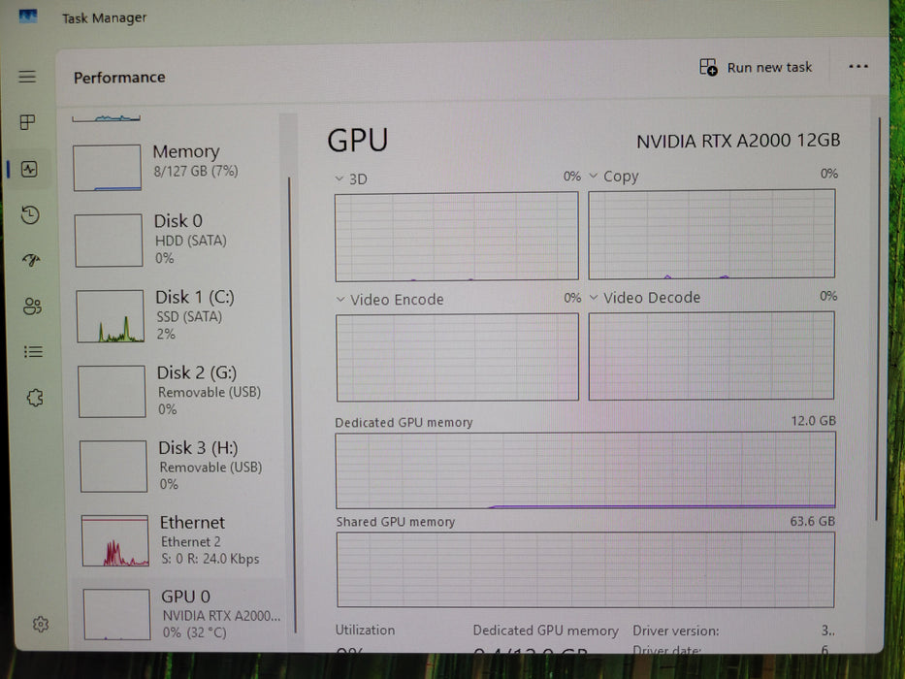The height and width of the screenshot is (679, 905).
Task: Click the 12.0 GB dedicated memory value
Action: [813, 420]
